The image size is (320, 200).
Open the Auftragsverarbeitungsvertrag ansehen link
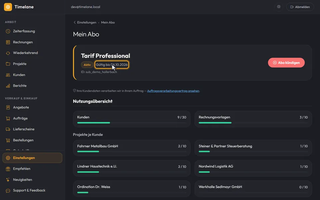(173, 91)
